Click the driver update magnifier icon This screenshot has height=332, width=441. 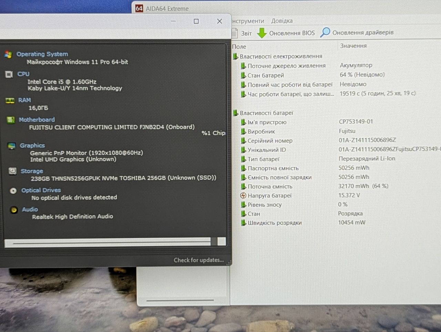325,32
